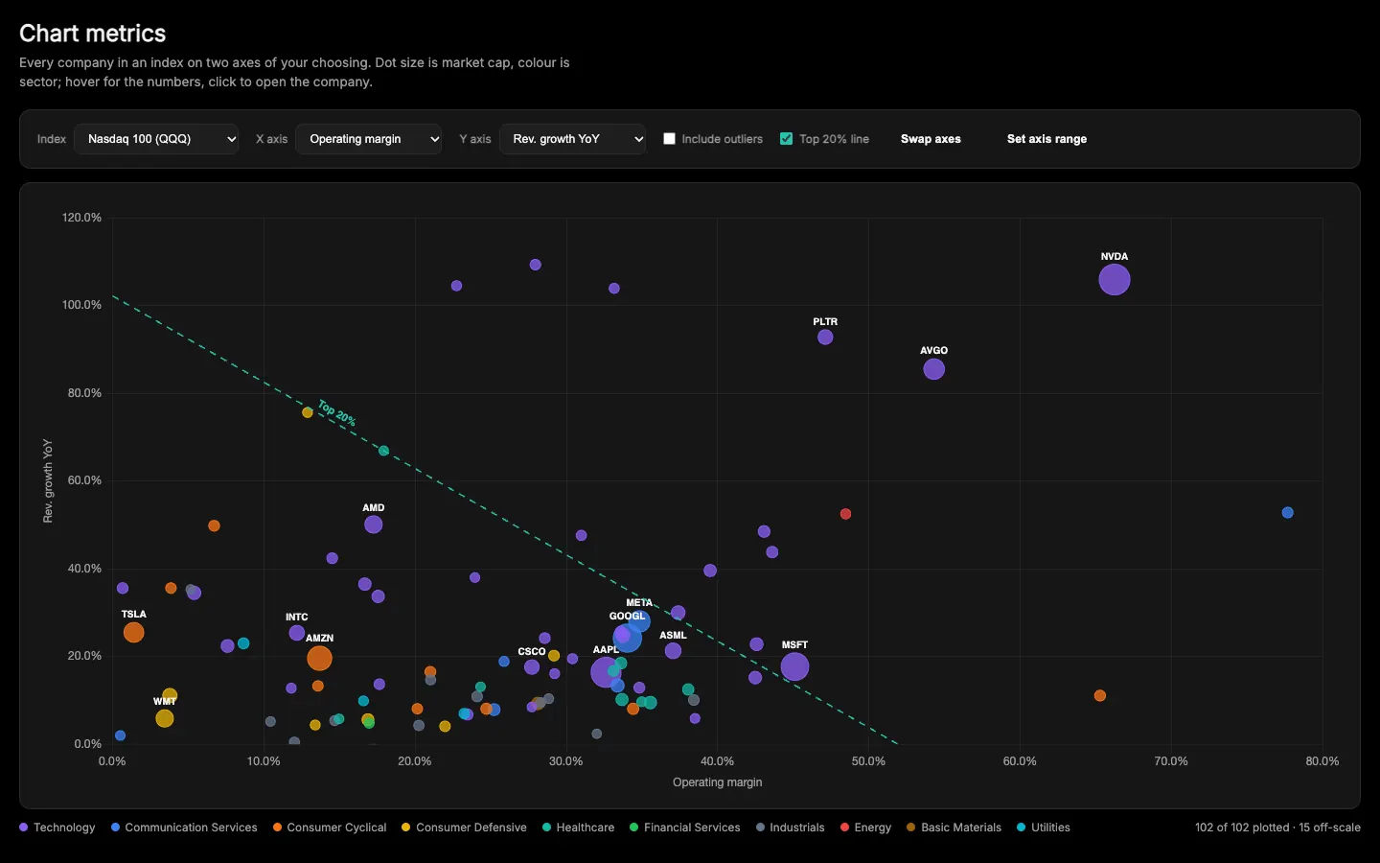Open the ASML data point
The width and height of the screenshot is (1380, 863).
coord(673,651)
